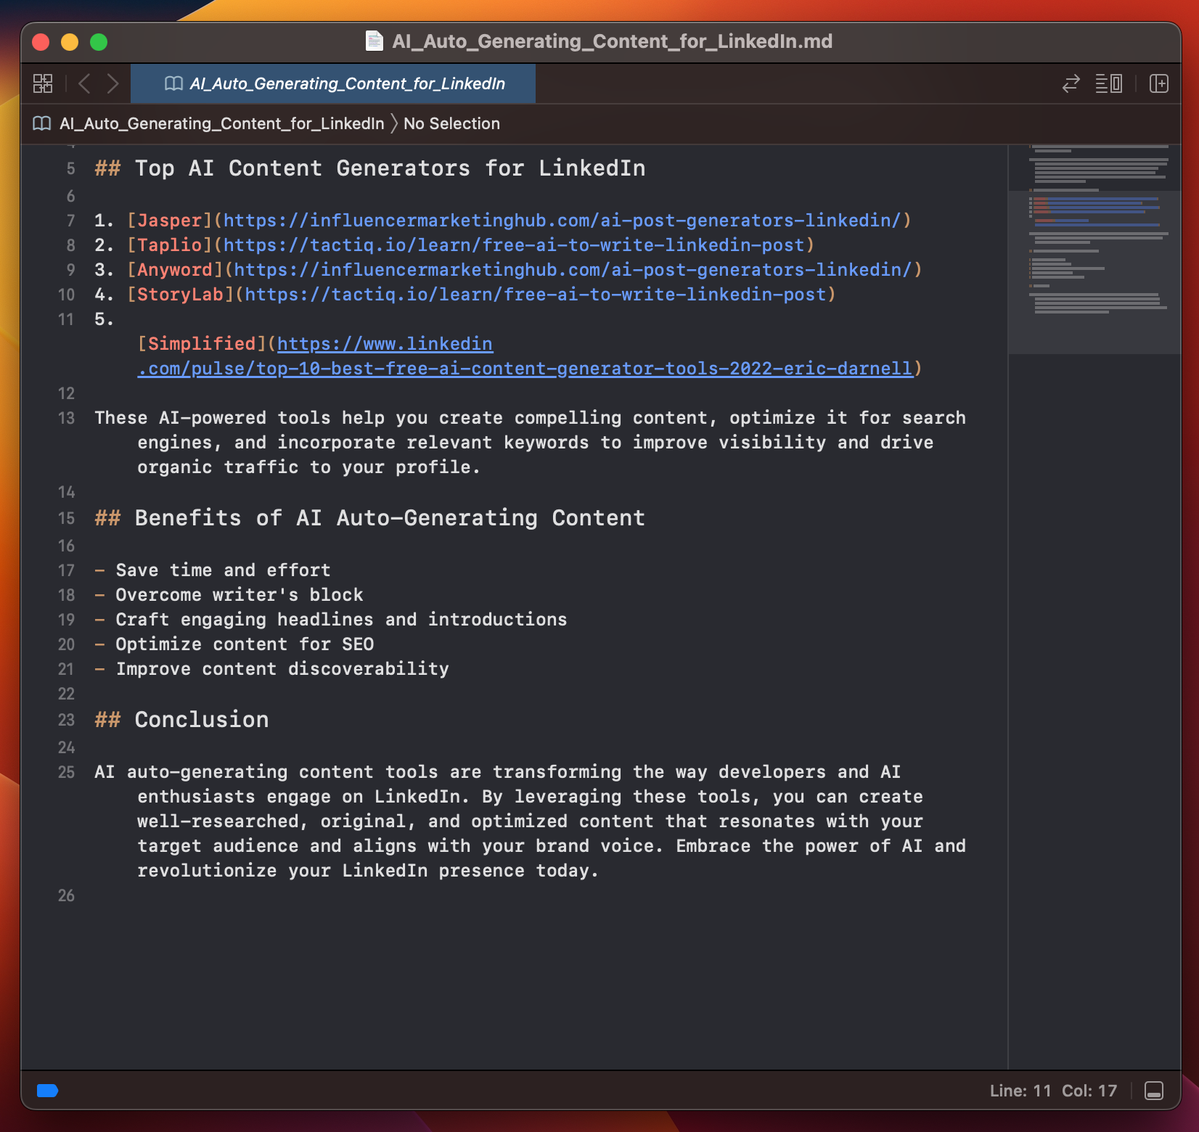Click the blue status indicator pill
Screen dimensions: 1199x1132
coord(47,1091)
